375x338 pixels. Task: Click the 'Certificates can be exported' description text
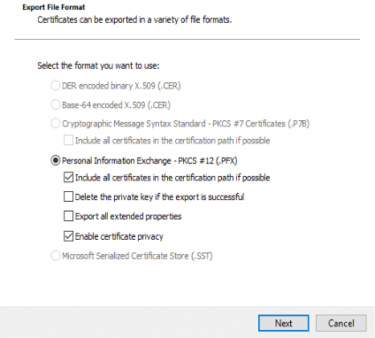coord(134,19)
